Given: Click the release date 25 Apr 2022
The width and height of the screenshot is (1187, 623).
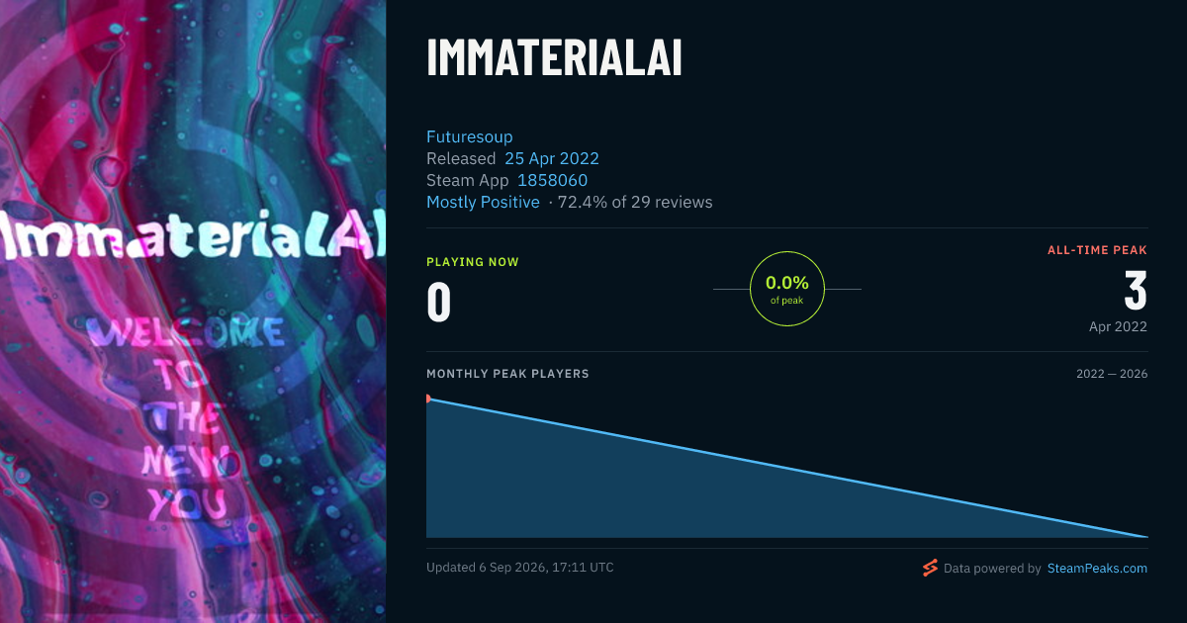Looking at the screenshot, I should click(552, 158).
